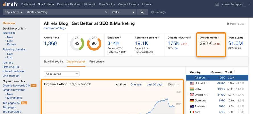Open the All countries dropdown
Image resolution: width=253 pixels, height=114 pixels.
(x=62, y=74)
